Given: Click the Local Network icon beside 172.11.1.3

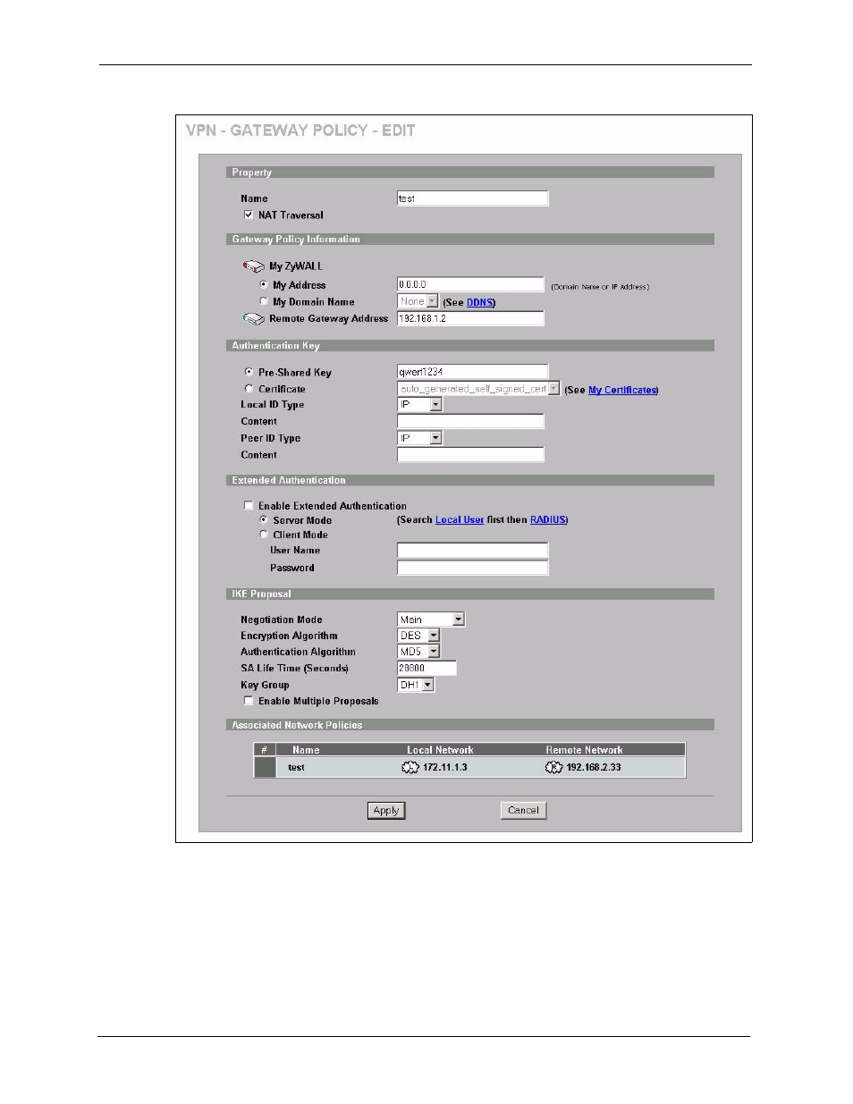Looking at the screenshot, I should (410, 768).
